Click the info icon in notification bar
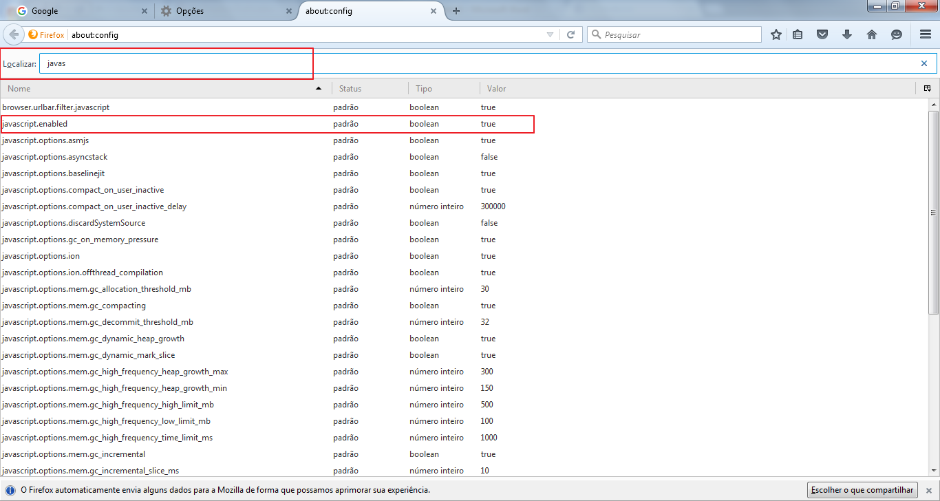 click(x=10, y=490)
